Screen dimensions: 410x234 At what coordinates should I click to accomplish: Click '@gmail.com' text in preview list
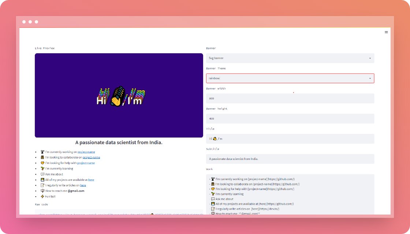pyautogui.click(x=76, y=191)
